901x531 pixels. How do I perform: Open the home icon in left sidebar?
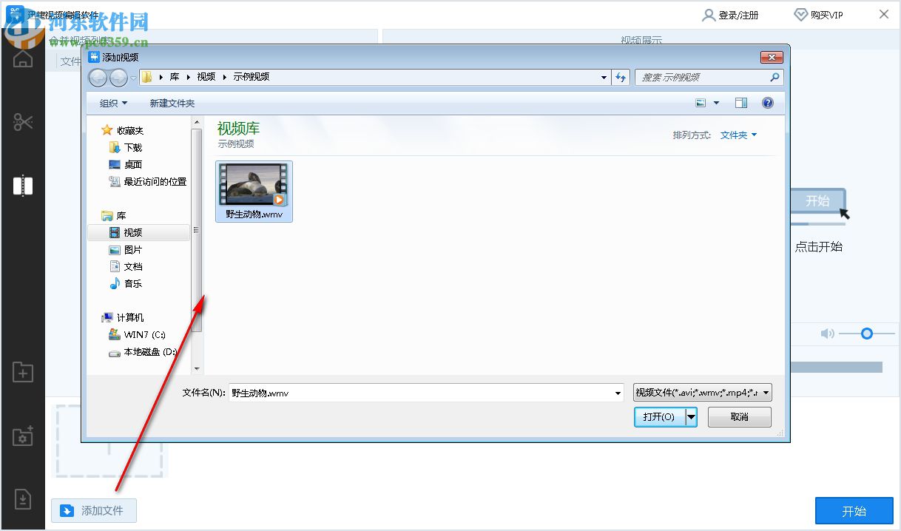point(23,58)
